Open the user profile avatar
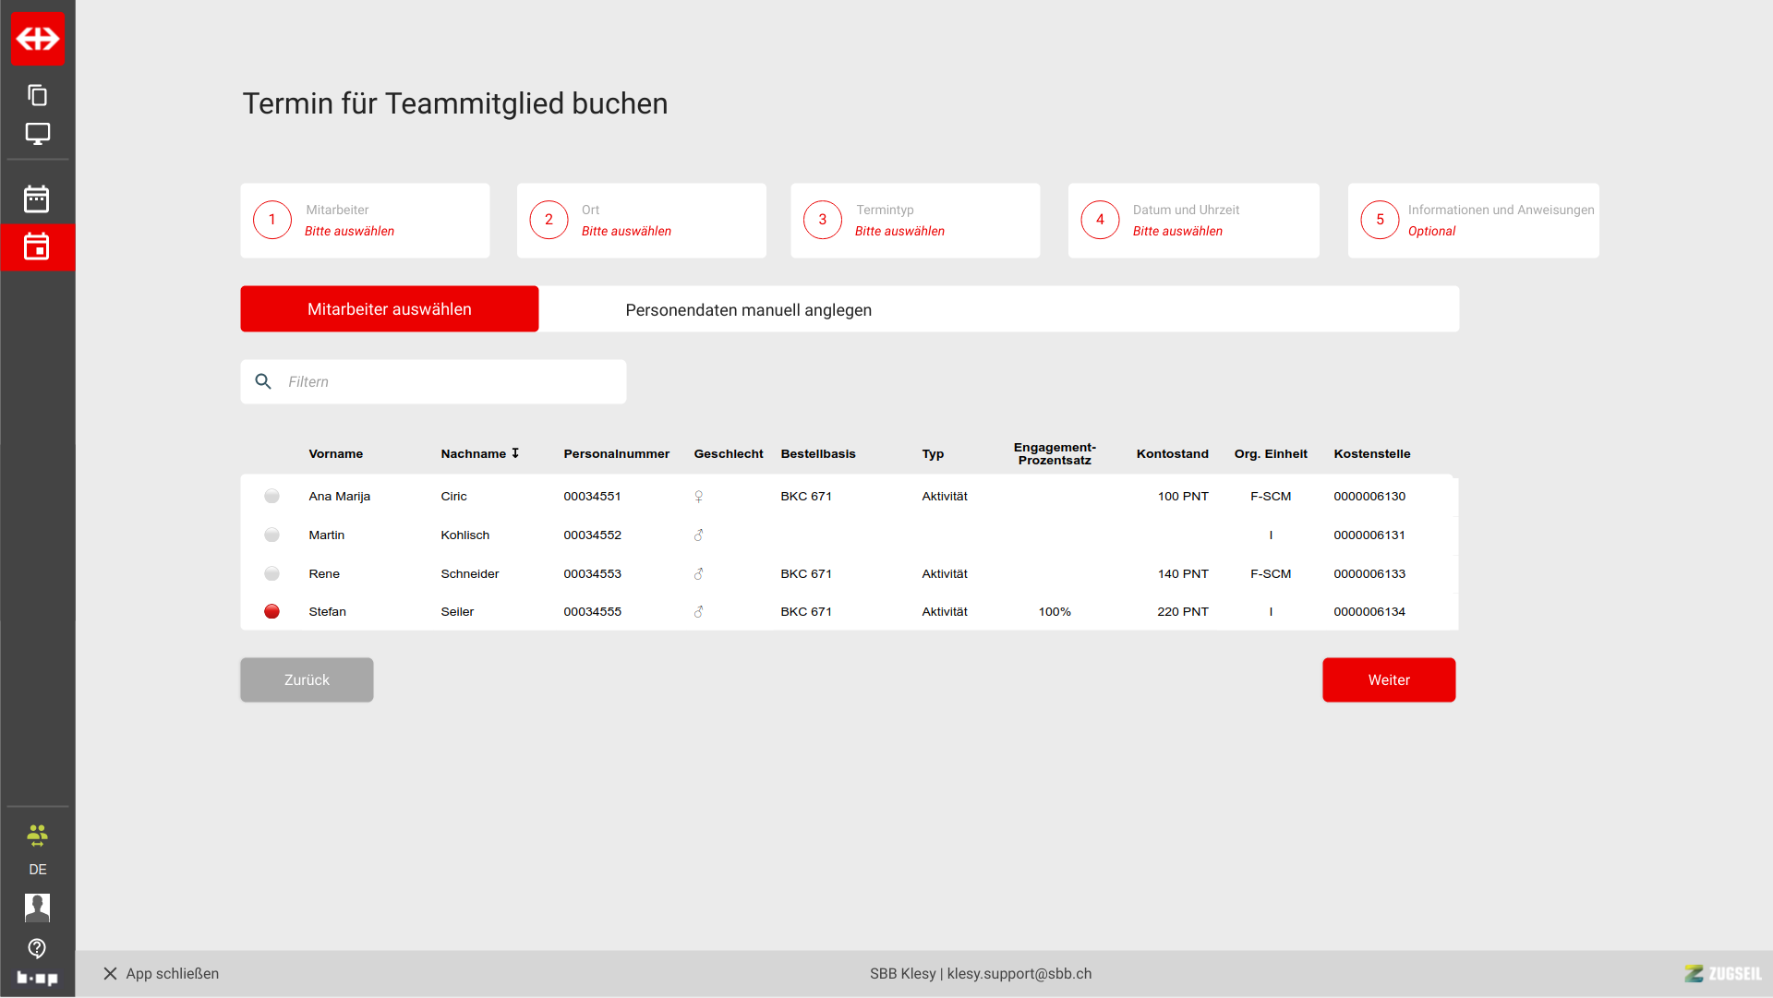This screenshot has height=998, width=1773. click(x=37, y=908)
